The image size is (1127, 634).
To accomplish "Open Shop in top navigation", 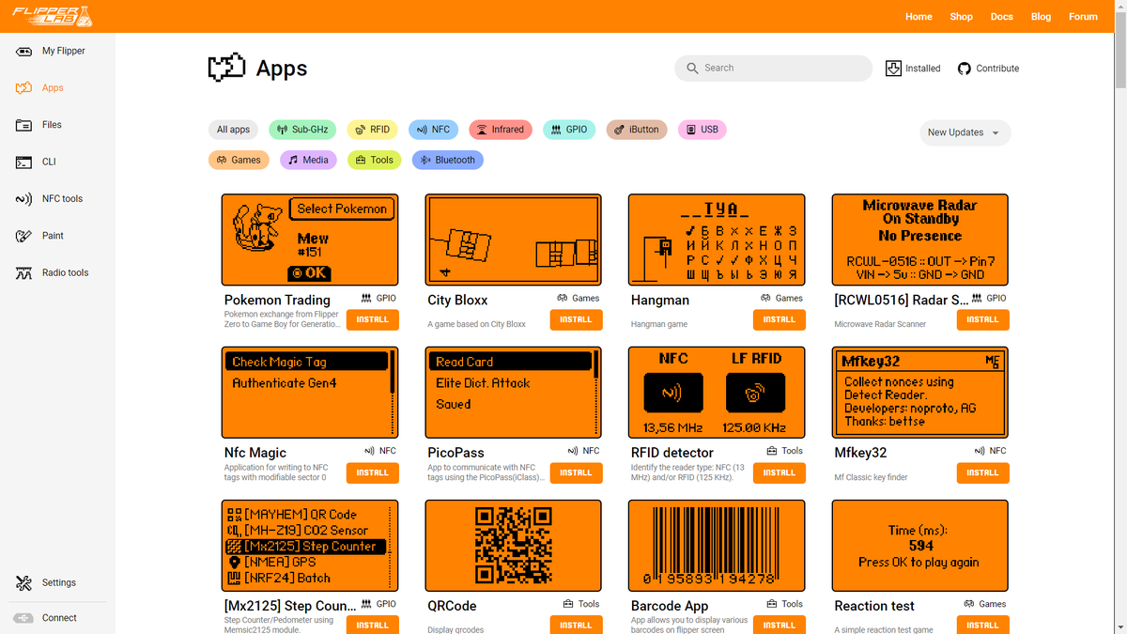I will tap(961, 16).
